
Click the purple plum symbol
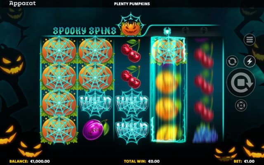click(x=96, y=129)
